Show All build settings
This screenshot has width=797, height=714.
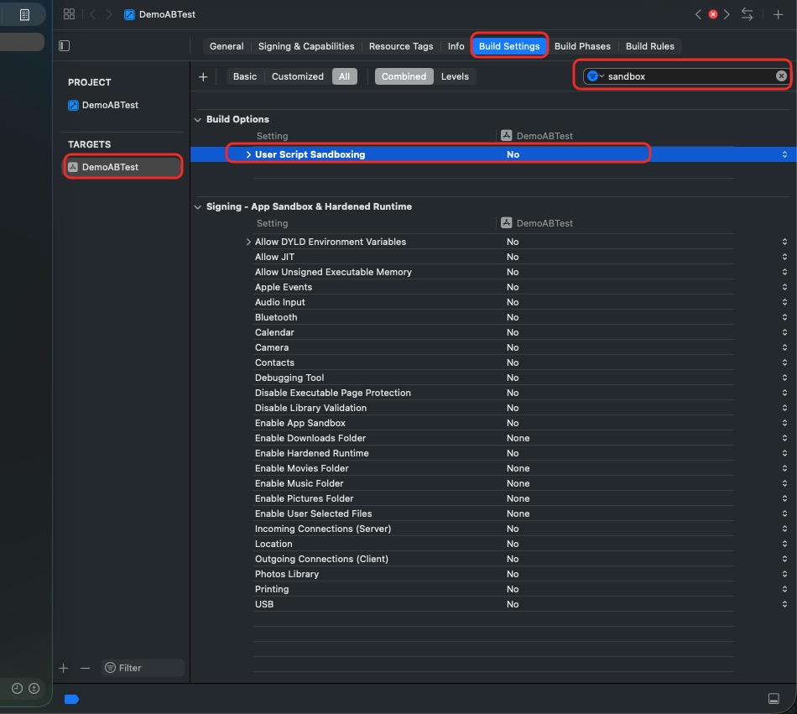point(345,76)
